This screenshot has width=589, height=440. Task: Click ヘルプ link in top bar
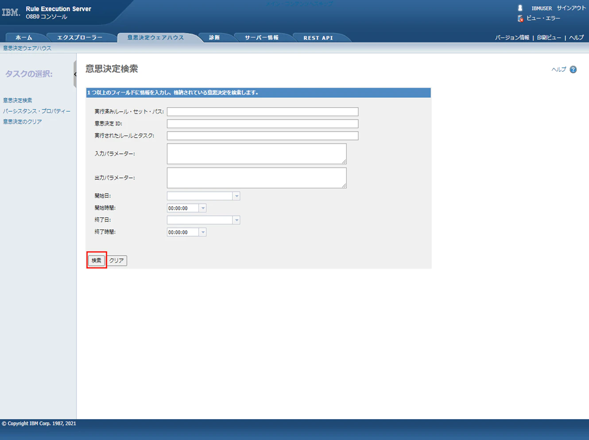coord(577,38)
